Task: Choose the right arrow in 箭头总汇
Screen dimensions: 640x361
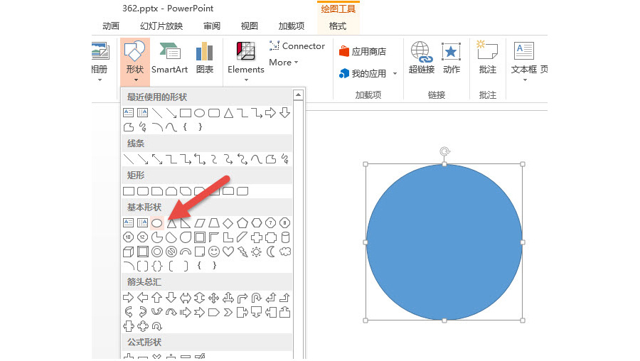Action: pos(128,298)
